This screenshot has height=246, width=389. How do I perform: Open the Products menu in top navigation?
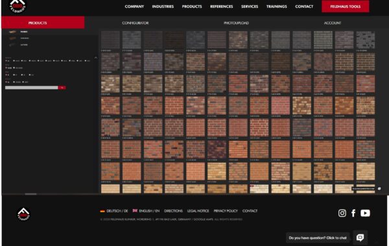[192, 6]
